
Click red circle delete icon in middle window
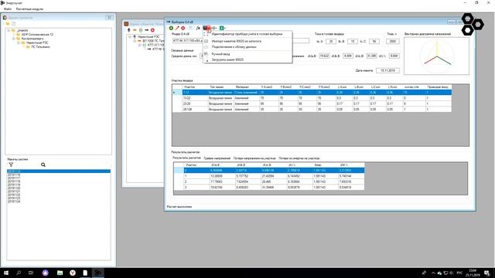point(152,30)
